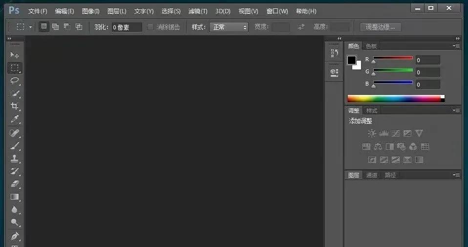Select the Clone Stamp tool

tap(15, 158)
